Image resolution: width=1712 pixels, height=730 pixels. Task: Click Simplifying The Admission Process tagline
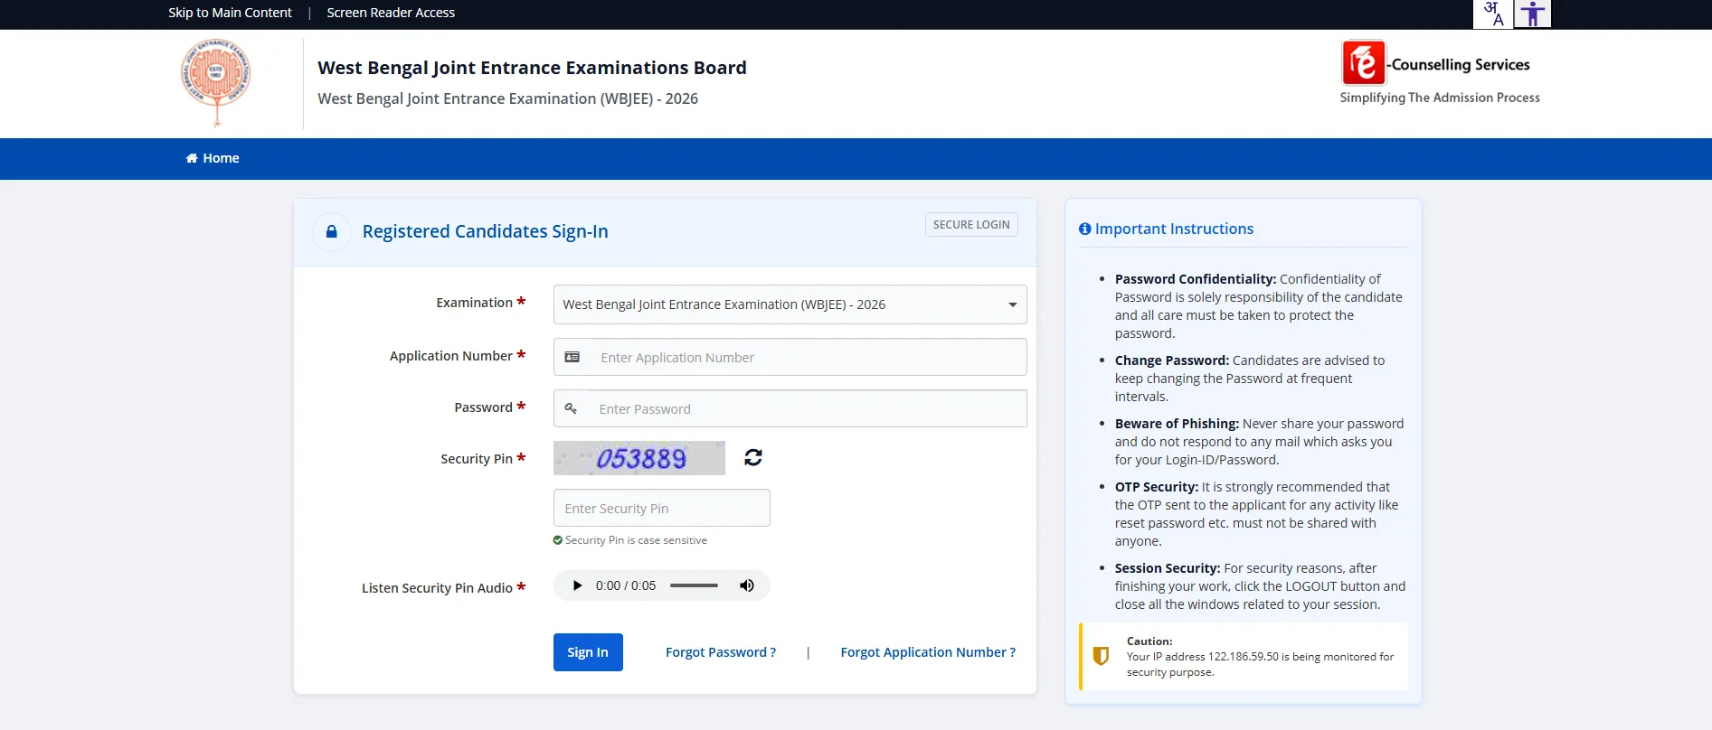1440,98
